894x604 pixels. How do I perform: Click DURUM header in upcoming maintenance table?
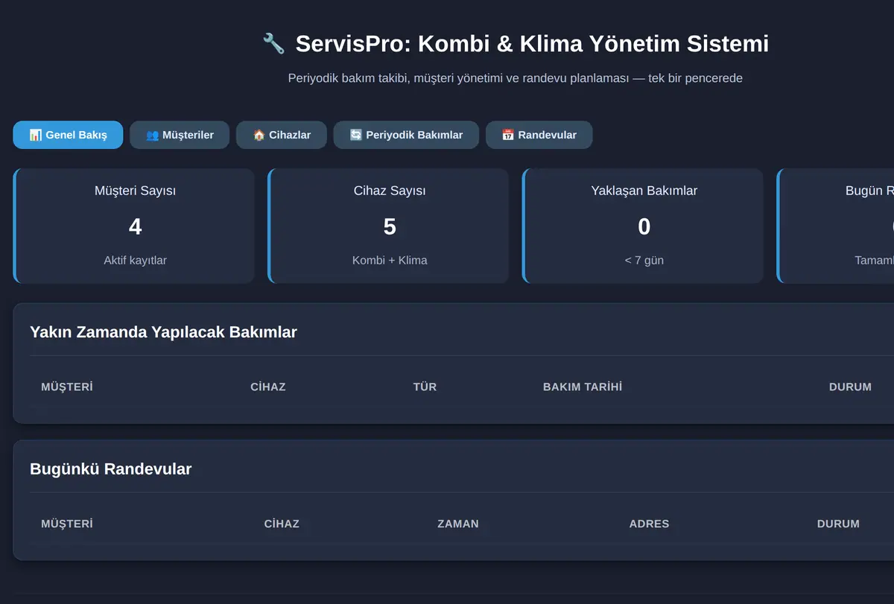point(850,387)
